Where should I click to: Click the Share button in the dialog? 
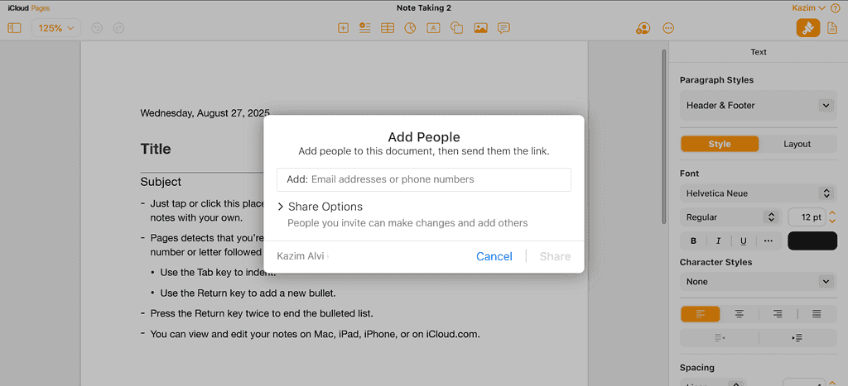(x=555, y=256)
